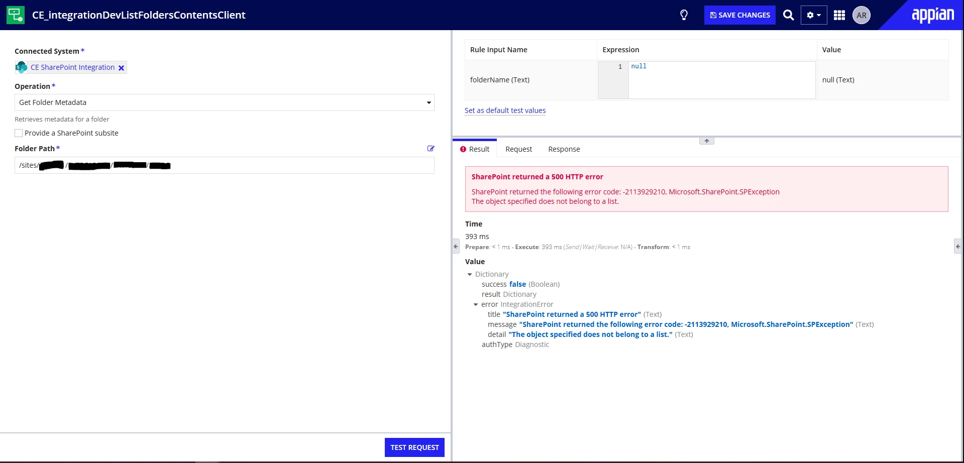Click the 'result Dictionary' row
This screenshot has height=463, width=964.
pyautogui.click(x=509, y=294)
